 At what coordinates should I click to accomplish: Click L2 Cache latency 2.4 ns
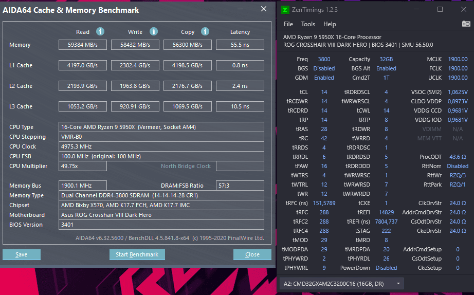[240, 86]
